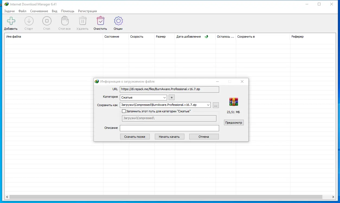Screen dimensions: 340x203
Task: Open the Файл menu
Action: coord(23,11)
